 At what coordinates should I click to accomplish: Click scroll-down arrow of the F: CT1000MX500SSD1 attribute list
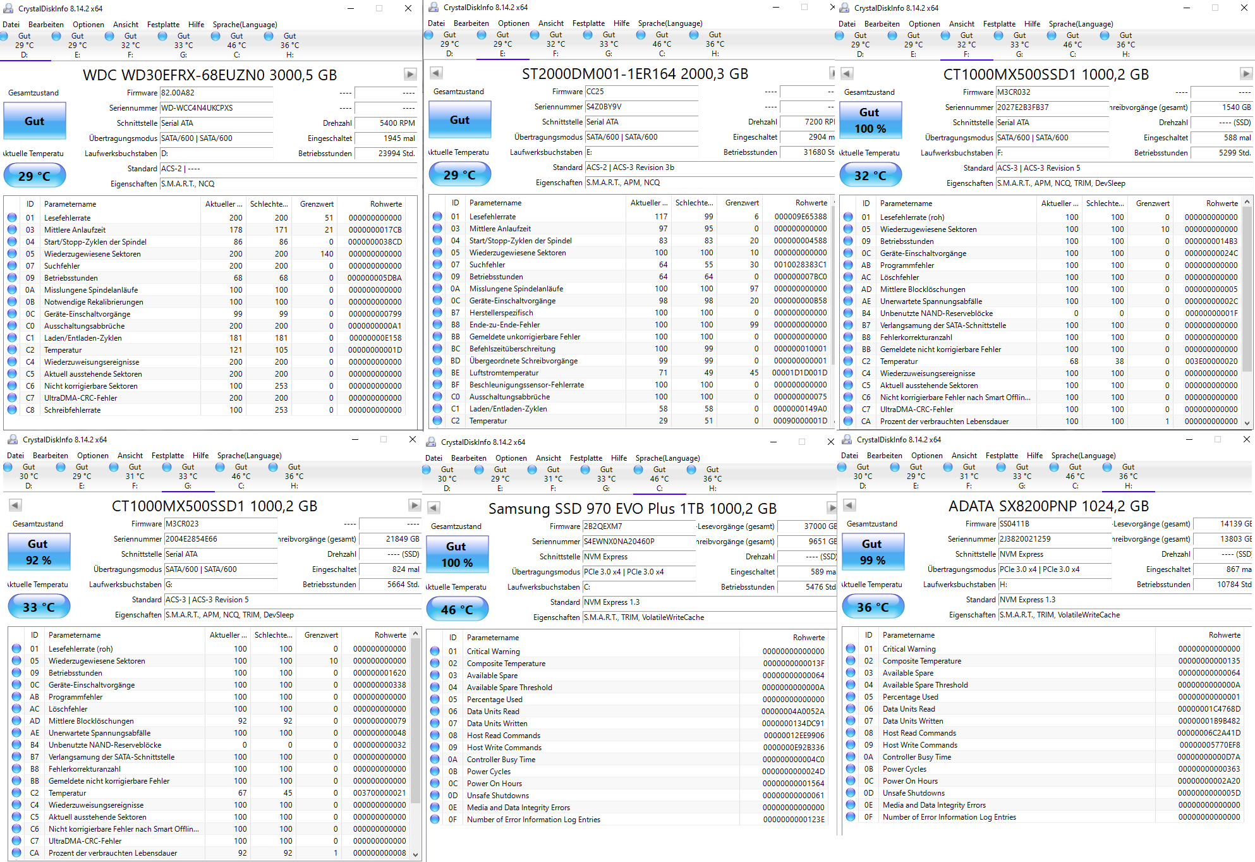point(1247,423)
